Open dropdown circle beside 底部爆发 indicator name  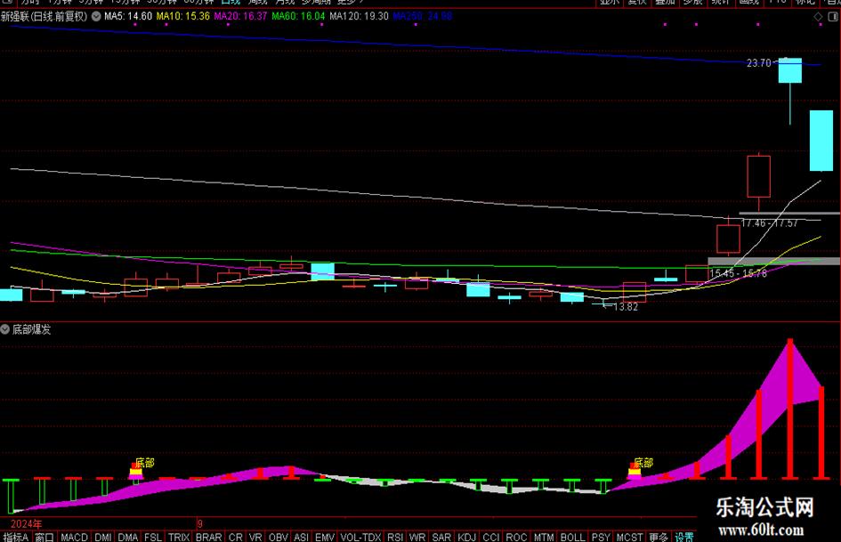click(4, 329)
